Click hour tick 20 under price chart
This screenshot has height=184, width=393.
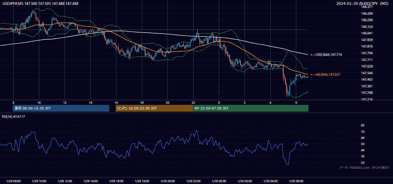point(167,102)
